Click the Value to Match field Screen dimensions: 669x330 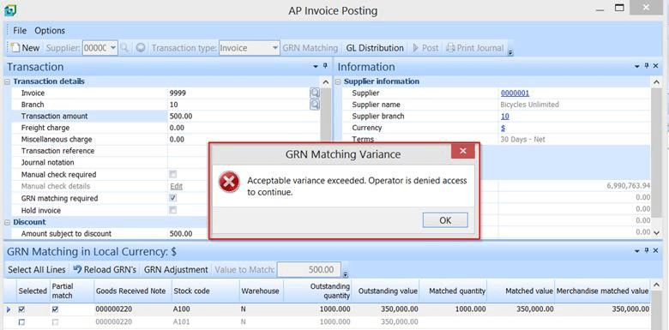click(x=309, y=269)
